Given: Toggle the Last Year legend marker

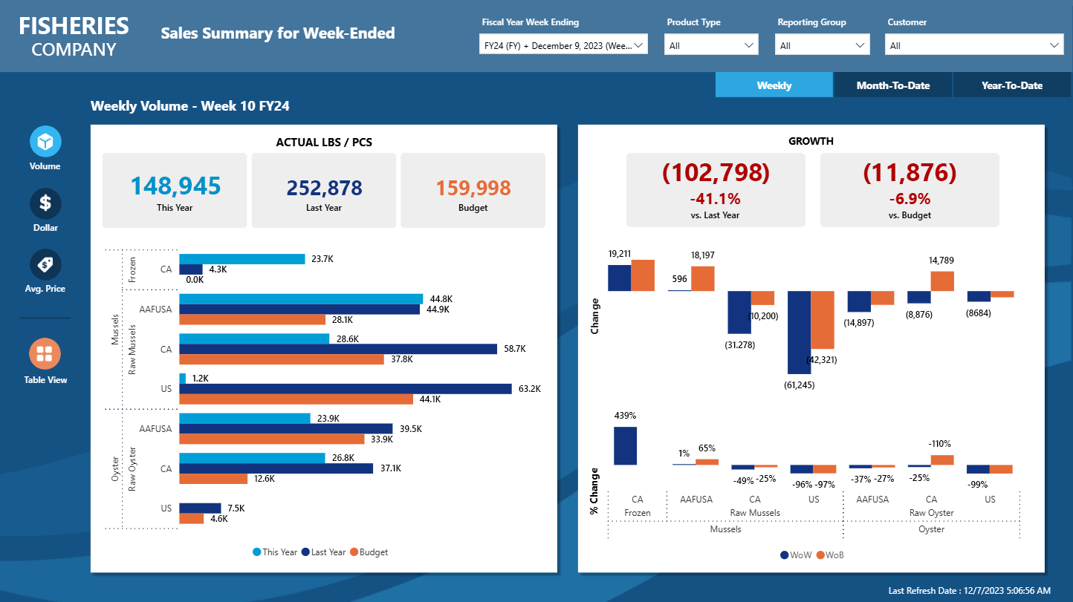Looking at the screenshot, I should [x=305, y=552].
